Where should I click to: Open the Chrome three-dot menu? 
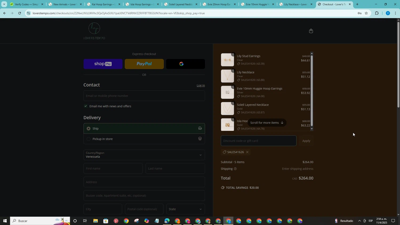click(395, 13)
